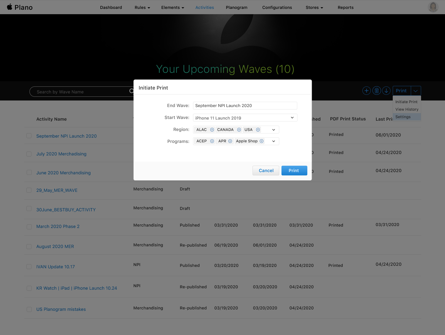Click the Cancel button in dialog
The image size is (445, 335).
(266, 170)
